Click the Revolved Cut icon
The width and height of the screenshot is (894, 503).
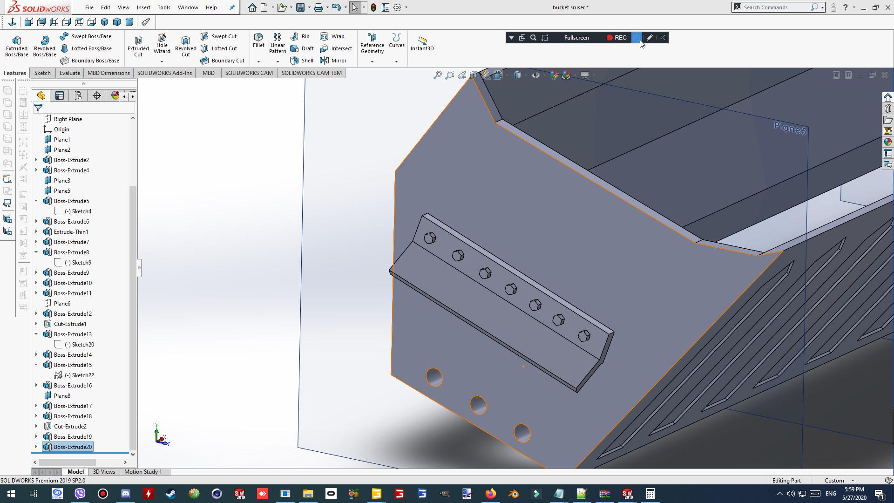(x=185, y=46)
